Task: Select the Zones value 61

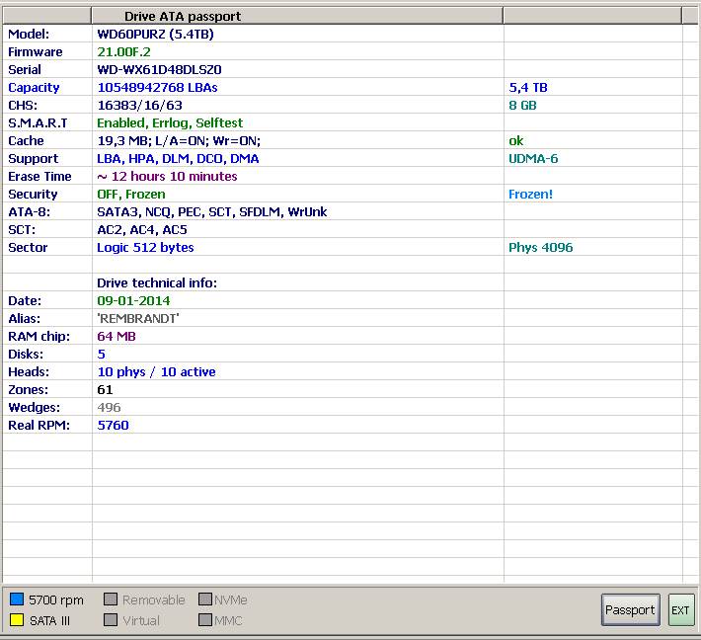Action: (105, 390)
